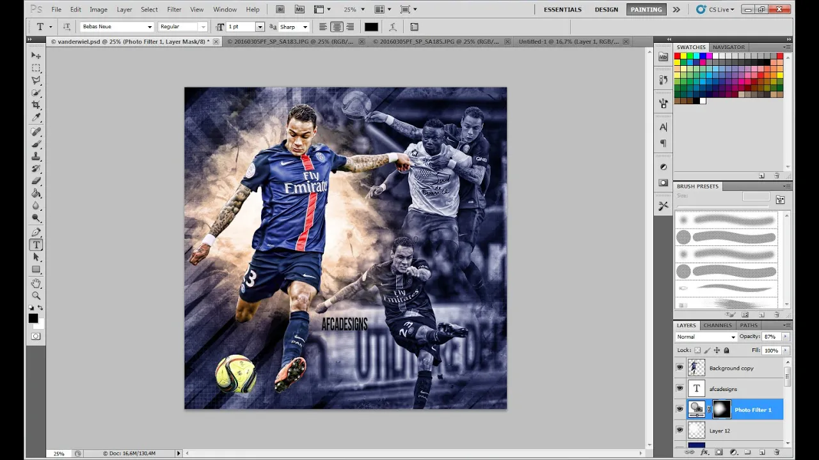Select the Rectangle shape tool
The image size is (819, 460).
pos(36,269)
